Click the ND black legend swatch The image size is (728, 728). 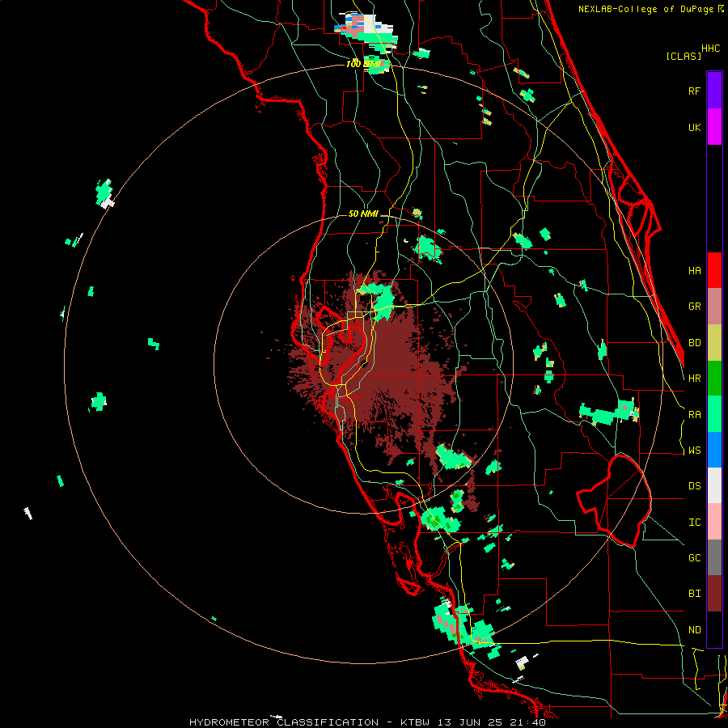click(714, 629)
